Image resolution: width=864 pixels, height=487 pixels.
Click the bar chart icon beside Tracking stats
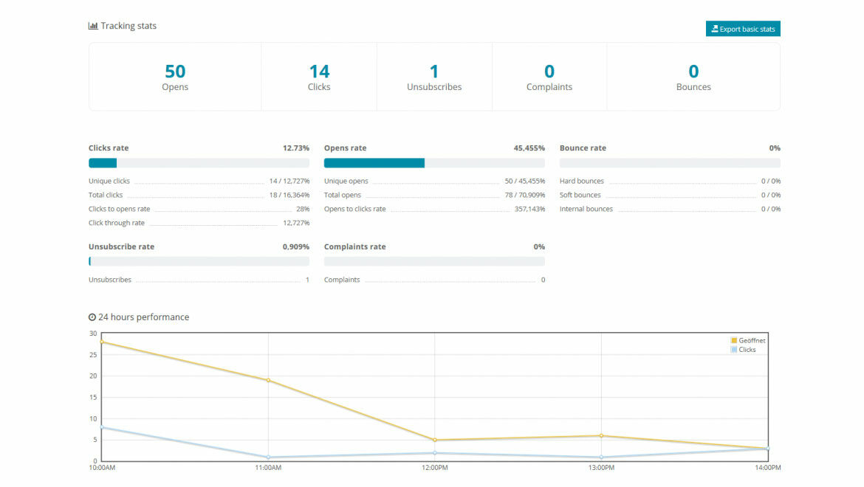tap(93, 26)
